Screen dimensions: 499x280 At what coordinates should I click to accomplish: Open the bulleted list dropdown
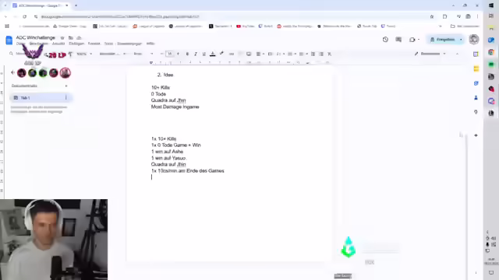tap(292, 54)
